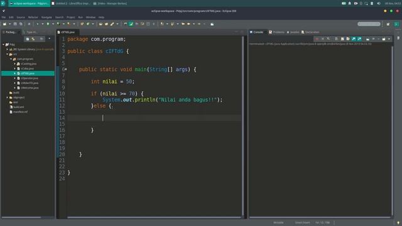Collapse the com.program package node

(11, 59)
